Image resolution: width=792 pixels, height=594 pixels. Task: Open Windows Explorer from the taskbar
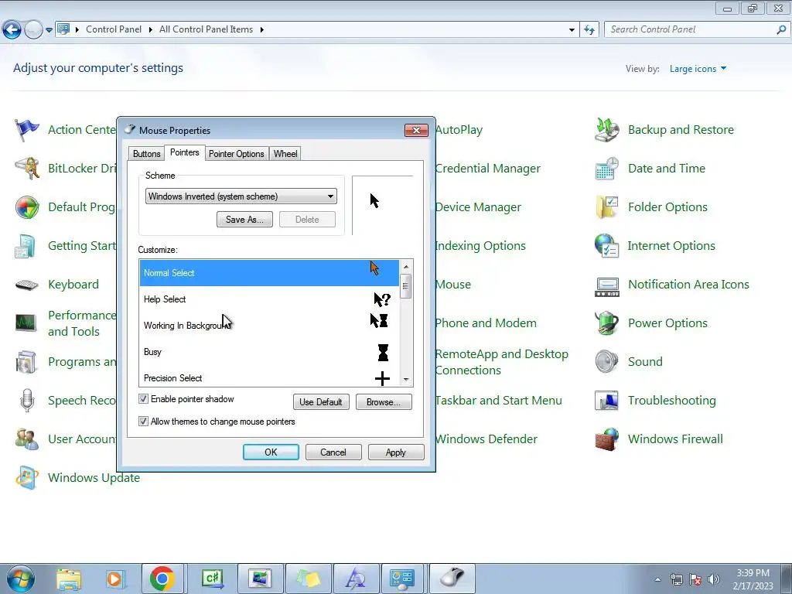click(69, 579)
